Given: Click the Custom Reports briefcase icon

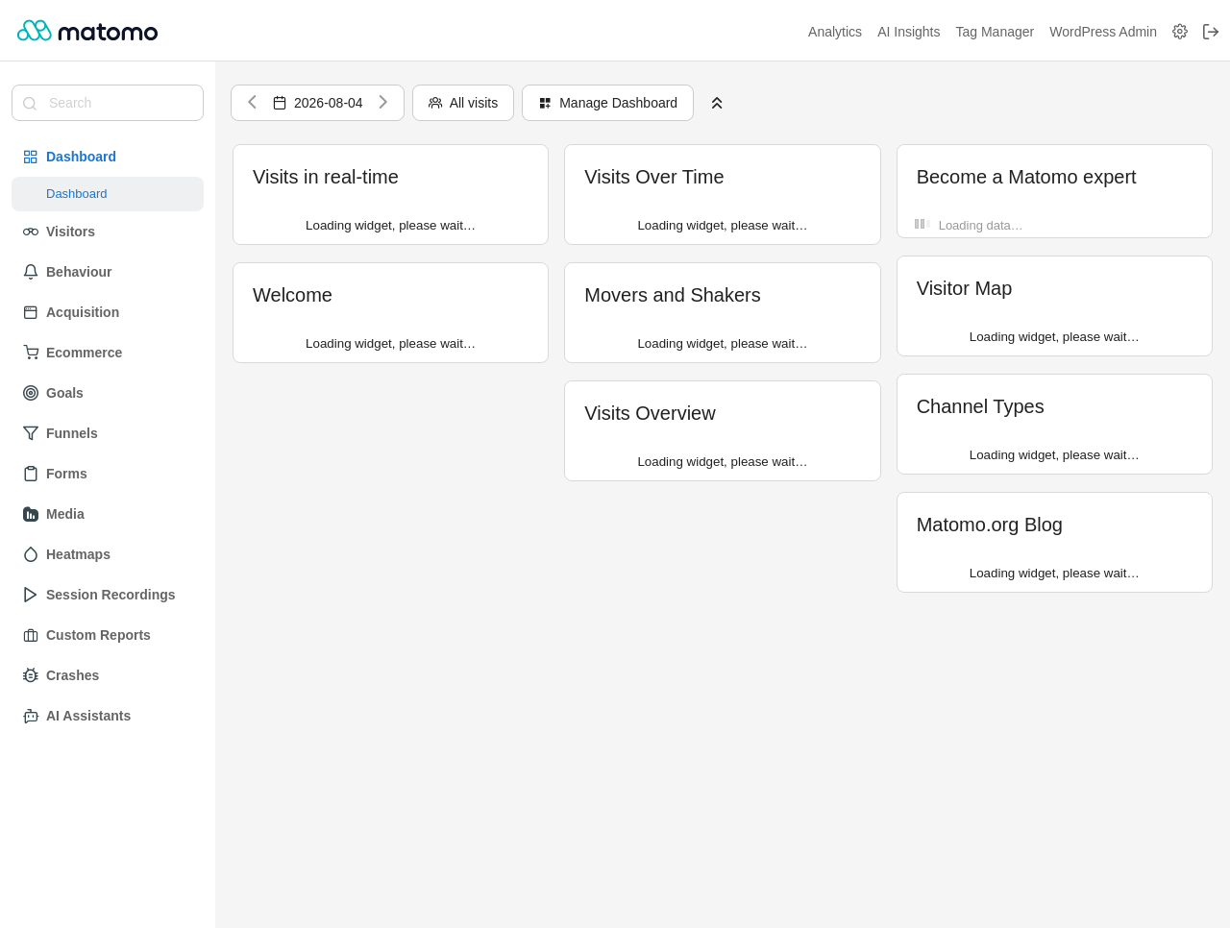Looking at the screenshot, I should [x=31, y=635].
